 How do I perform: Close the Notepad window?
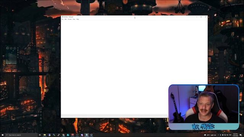coord(205,17)
